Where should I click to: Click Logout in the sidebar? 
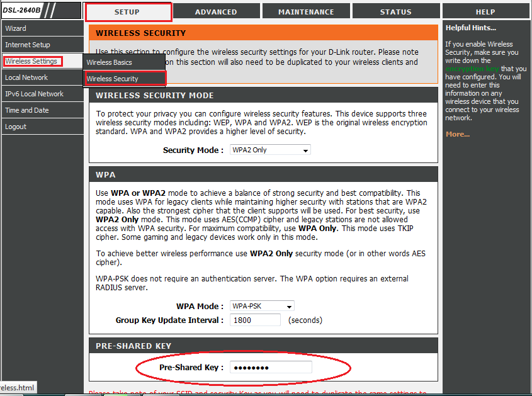coord(16,127)
